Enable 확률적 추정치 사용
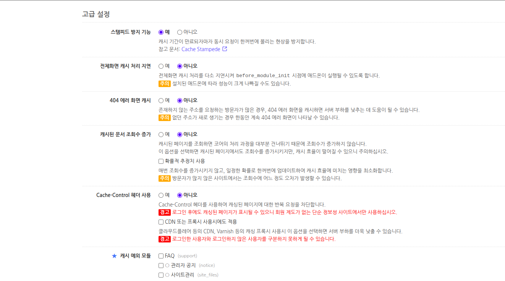Image resolution: width=505 pixels, height=281 pixels. click(161, 160)
